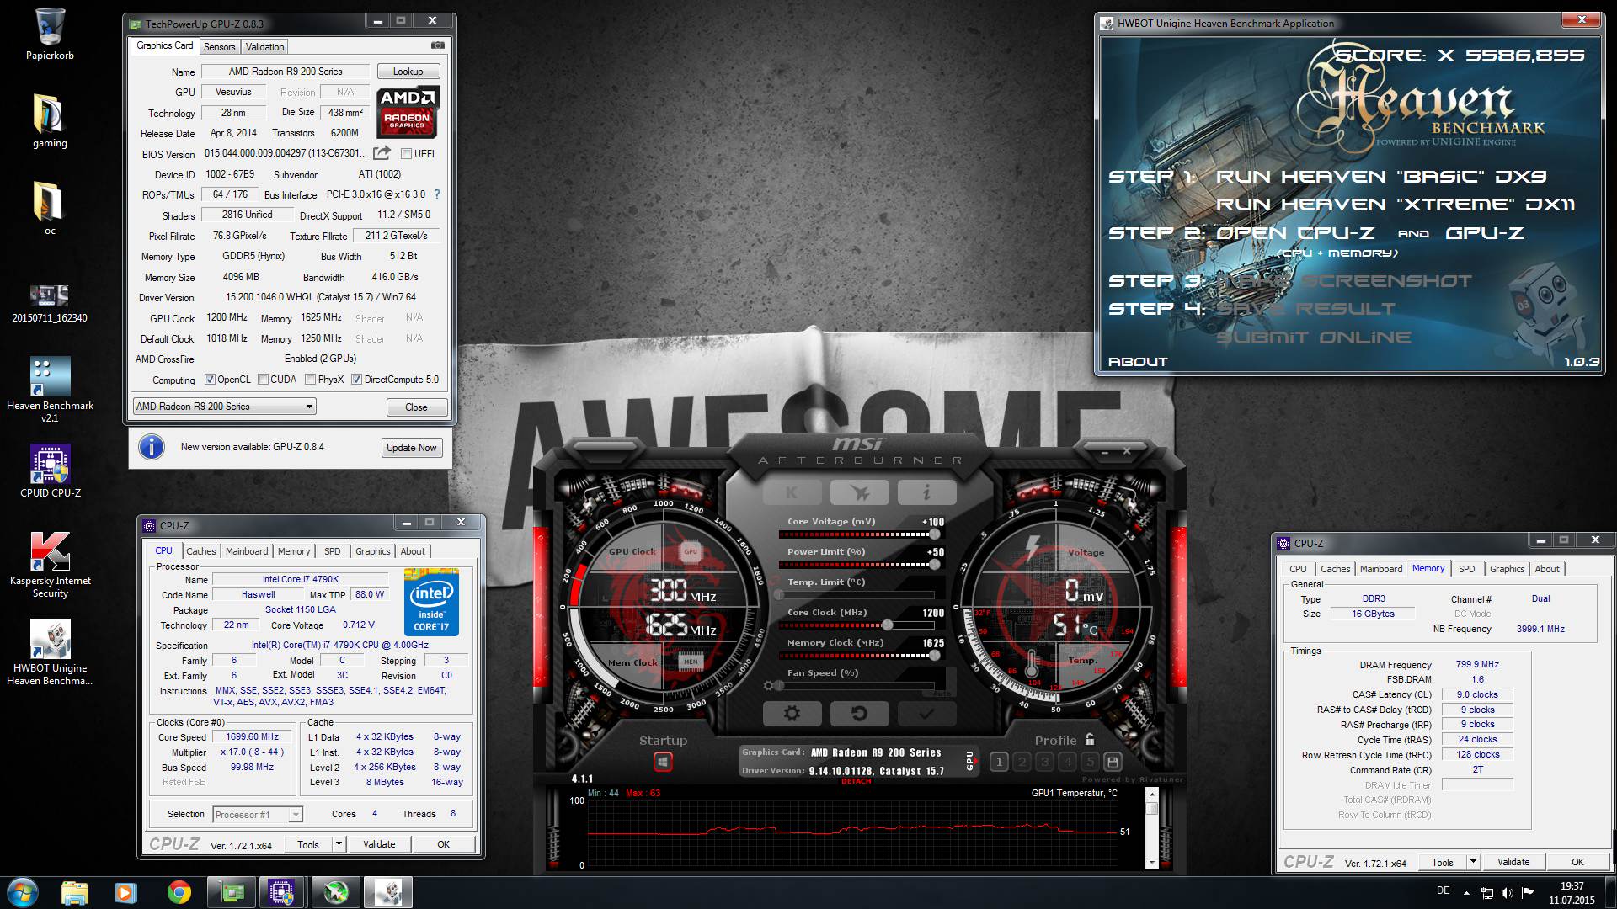
Task: Adjust the Memory Clock slider handle
Action: click(x=934, y=656)
